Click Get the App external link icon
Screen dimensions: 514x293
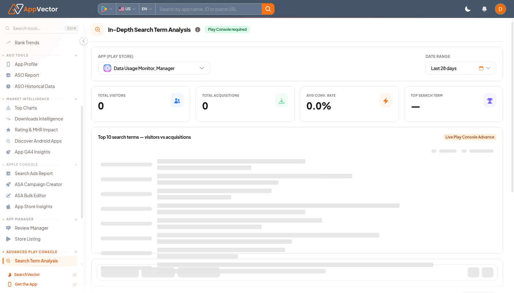pyautogui.click(x=75, y=284)
